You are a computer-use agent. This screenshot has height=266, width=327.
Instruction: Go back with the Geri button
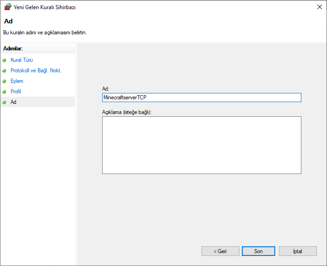tap(220, 251)
